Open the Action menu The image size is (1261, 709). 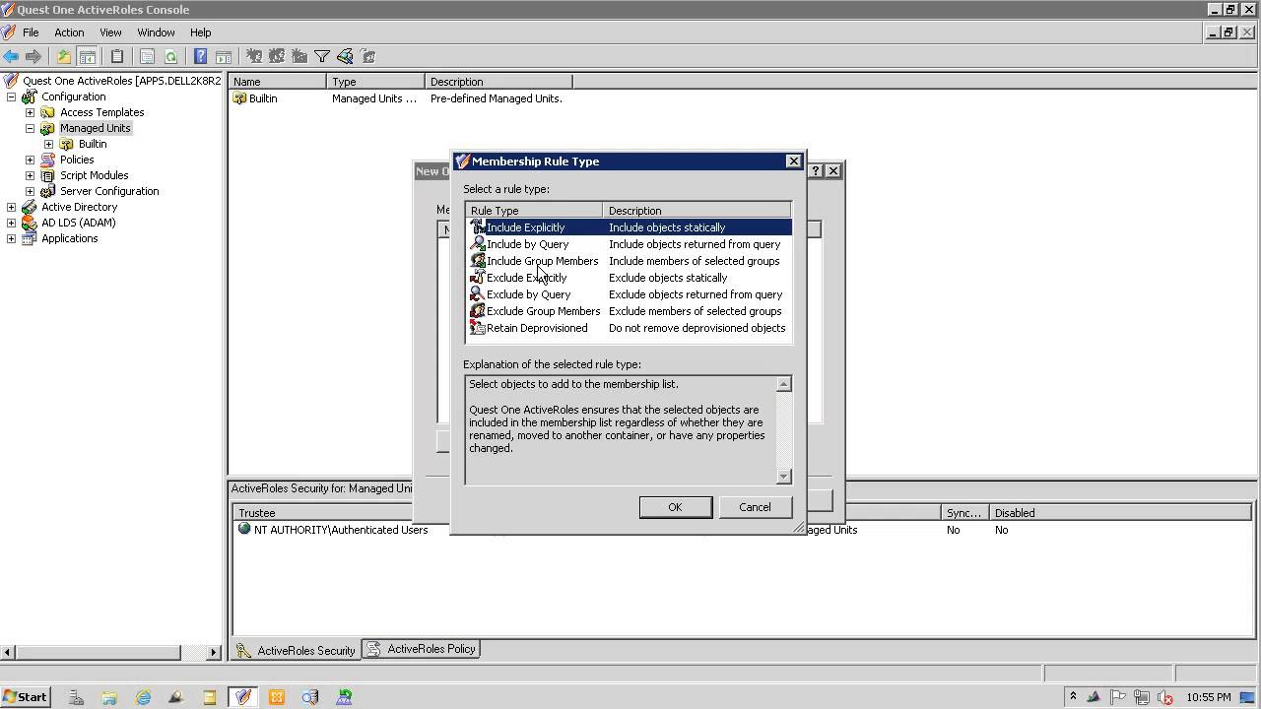(x=69, y=32)
